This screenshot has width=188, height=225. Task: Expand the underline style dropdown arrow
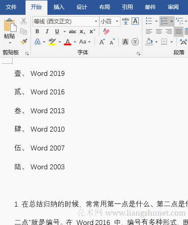[64, 31]
